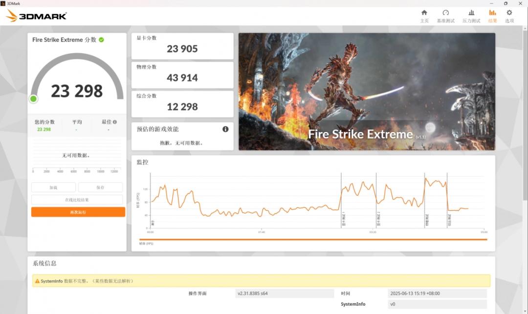Open the 选项 options gear icon

pyautogui.click(x=509, y=13)
